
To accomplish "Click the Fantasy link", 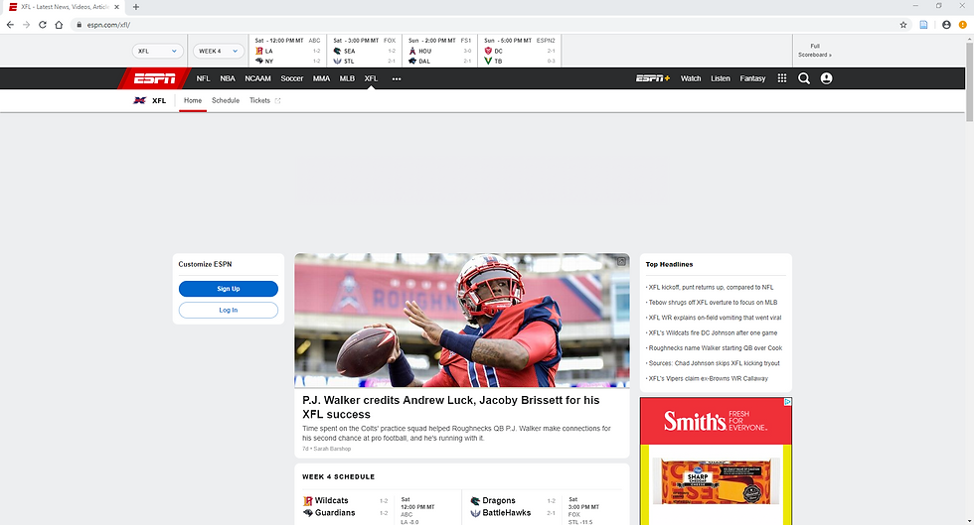I will pos(753,78).
